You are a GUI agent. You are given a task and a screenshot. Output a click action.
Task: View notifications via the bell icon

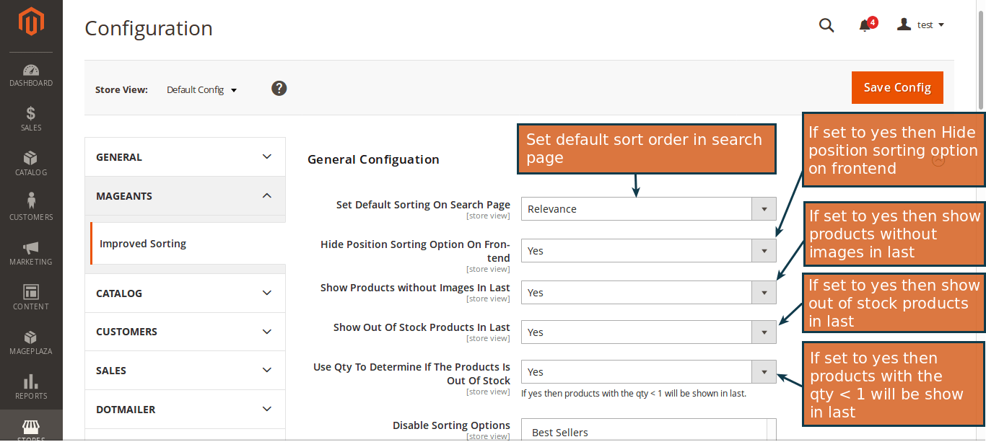[863, 25]
